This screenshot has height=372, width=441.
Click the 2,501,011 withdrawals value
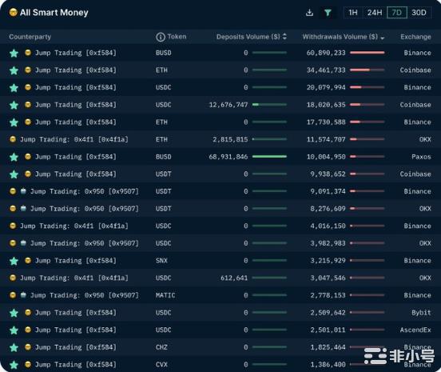click(328, 330)
